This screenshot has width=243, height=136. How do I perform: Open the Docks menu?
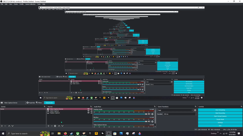pos(16,4)
